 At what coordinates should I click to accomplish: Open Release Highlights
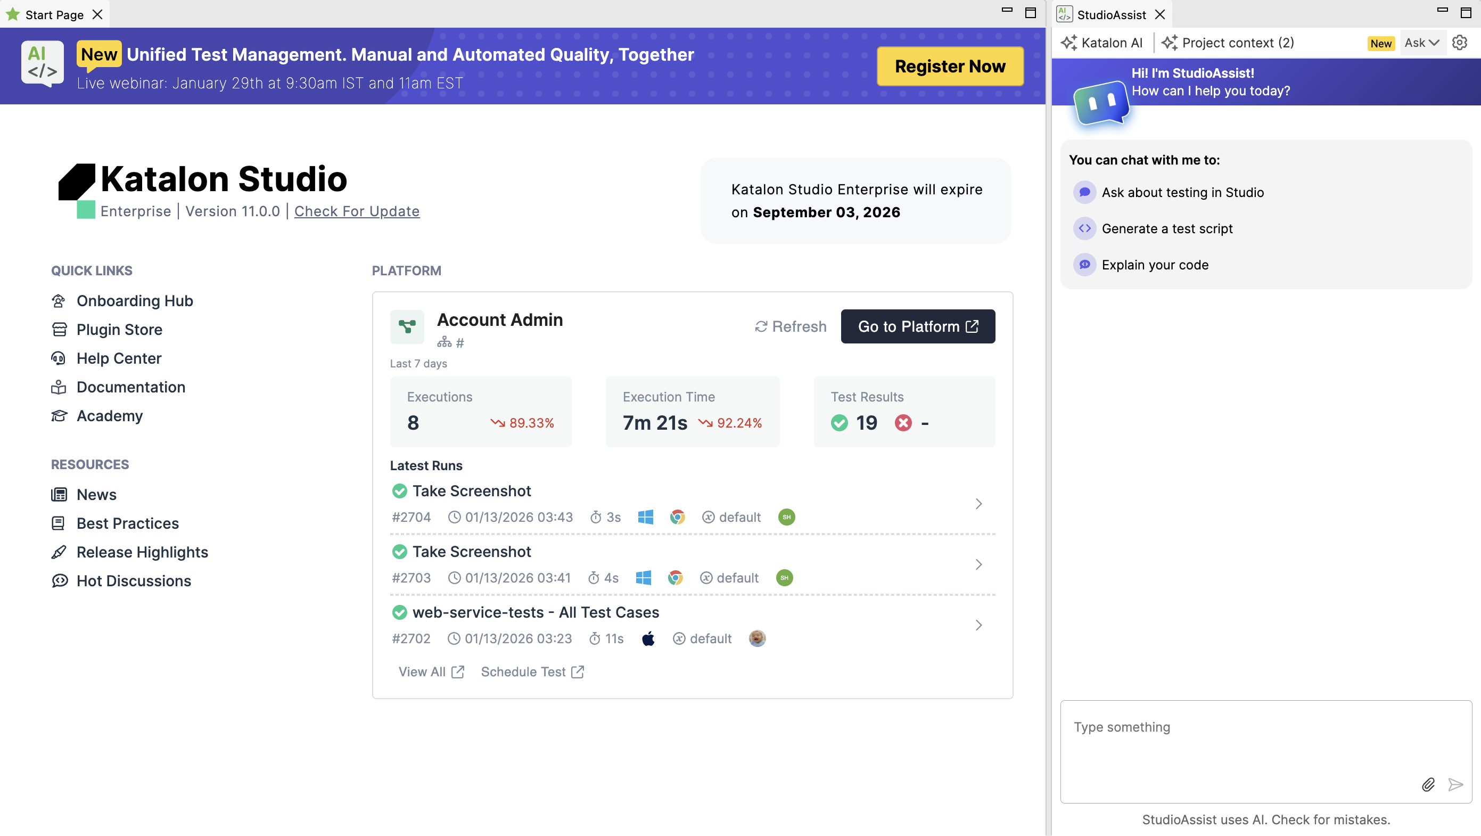(x=142, y=552)
